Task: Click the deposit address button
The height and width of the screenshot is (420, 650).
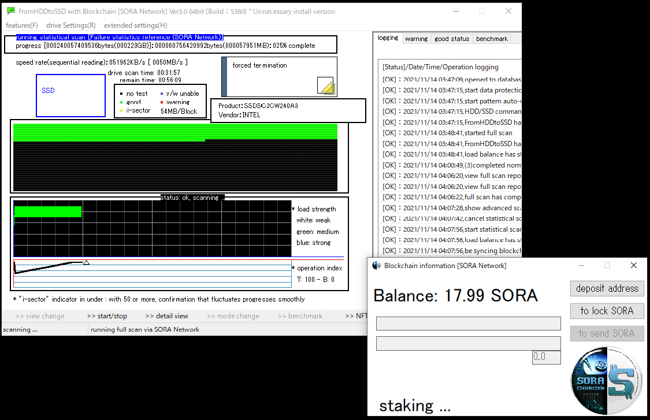Action: coord(607,288)
